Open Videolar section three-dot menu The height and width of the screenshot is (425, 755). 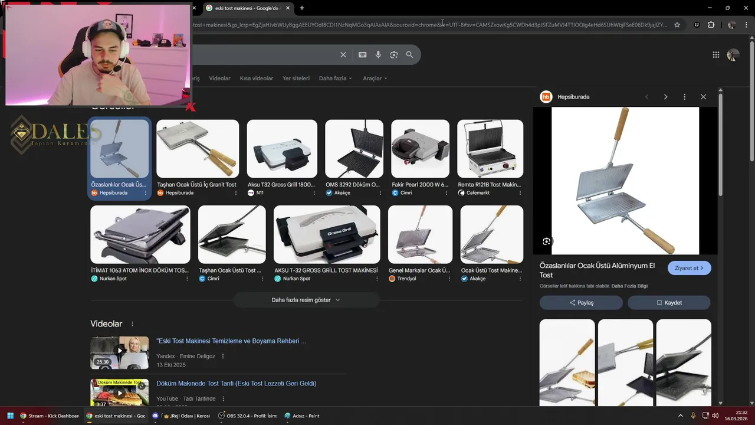132,324
